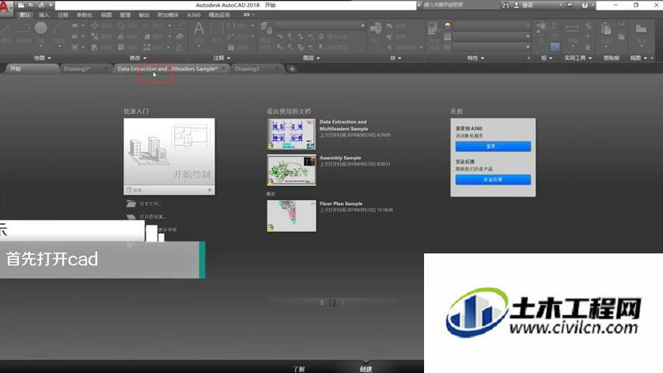Click the folder icon beside Open Files

point(131,204)
